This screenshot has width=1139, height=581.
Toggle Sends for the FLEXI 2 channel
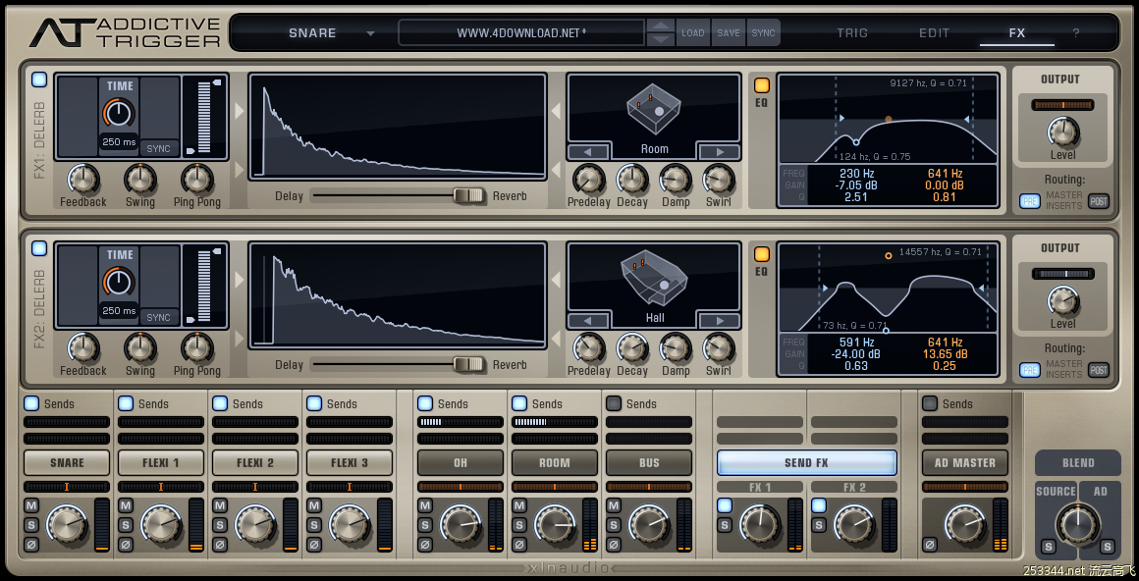[x=219, y=403]
